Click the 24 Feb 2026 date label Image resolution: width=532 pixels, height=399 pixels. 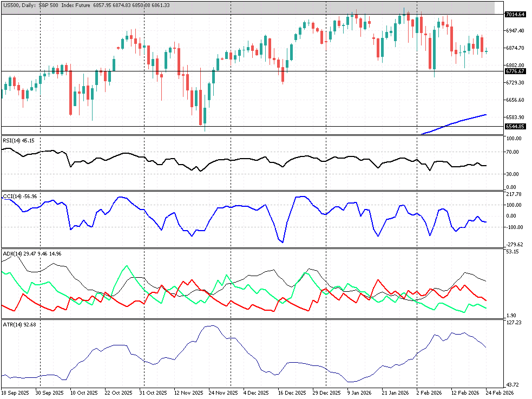(x=499, y=392)
